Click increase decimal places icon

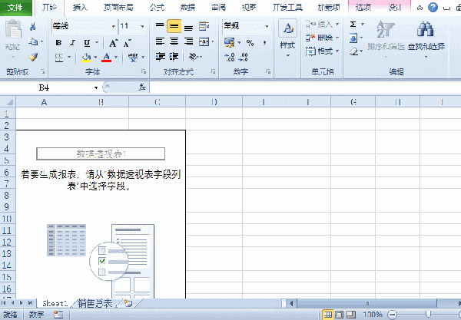229,58
